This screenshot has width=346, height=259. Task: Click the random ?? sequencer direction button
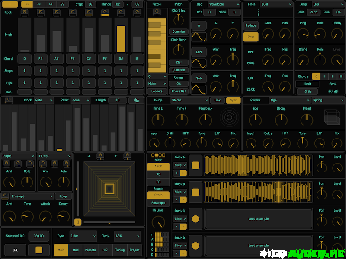click(x=63, y=4)
